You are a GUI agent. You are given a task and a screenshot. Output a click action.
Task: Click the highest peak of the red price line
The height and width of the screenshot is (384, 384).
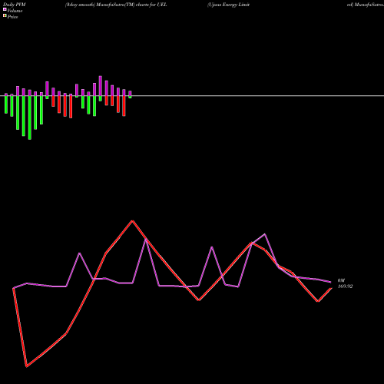click(132, 220)
